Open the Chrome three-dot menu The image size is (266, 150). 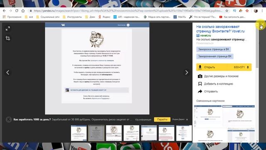262,11
